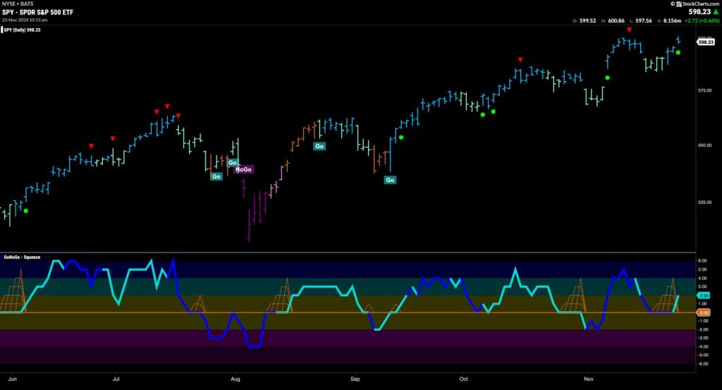Click the Oct date axis label
This screenshot has height=390, width=722.
pyautogui.click(x=463, y=379)
